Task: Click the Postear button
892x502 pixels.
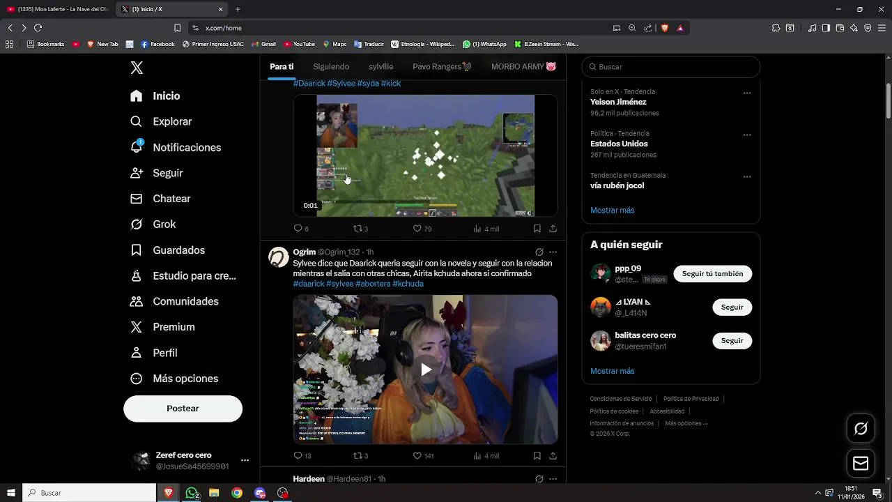Action: pyautogui.click(x=183, y=409)
